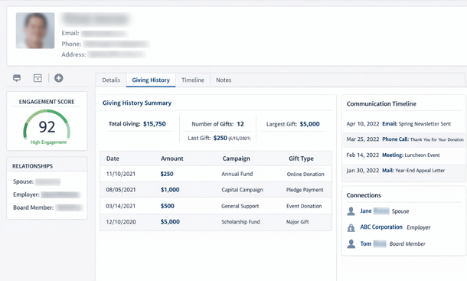
Task: Open the Feb 14, 2022 Luncheon Event entry
Action: click(403, 155)
